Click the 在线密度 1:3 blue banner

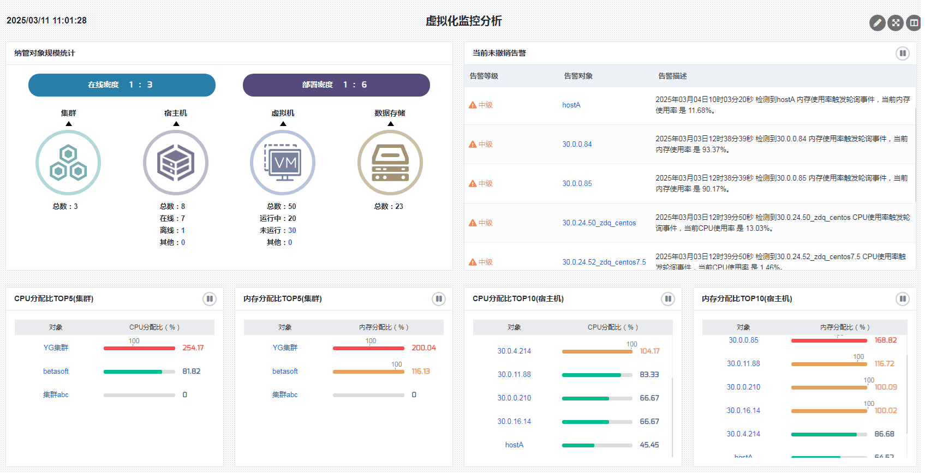click(122, 85)
